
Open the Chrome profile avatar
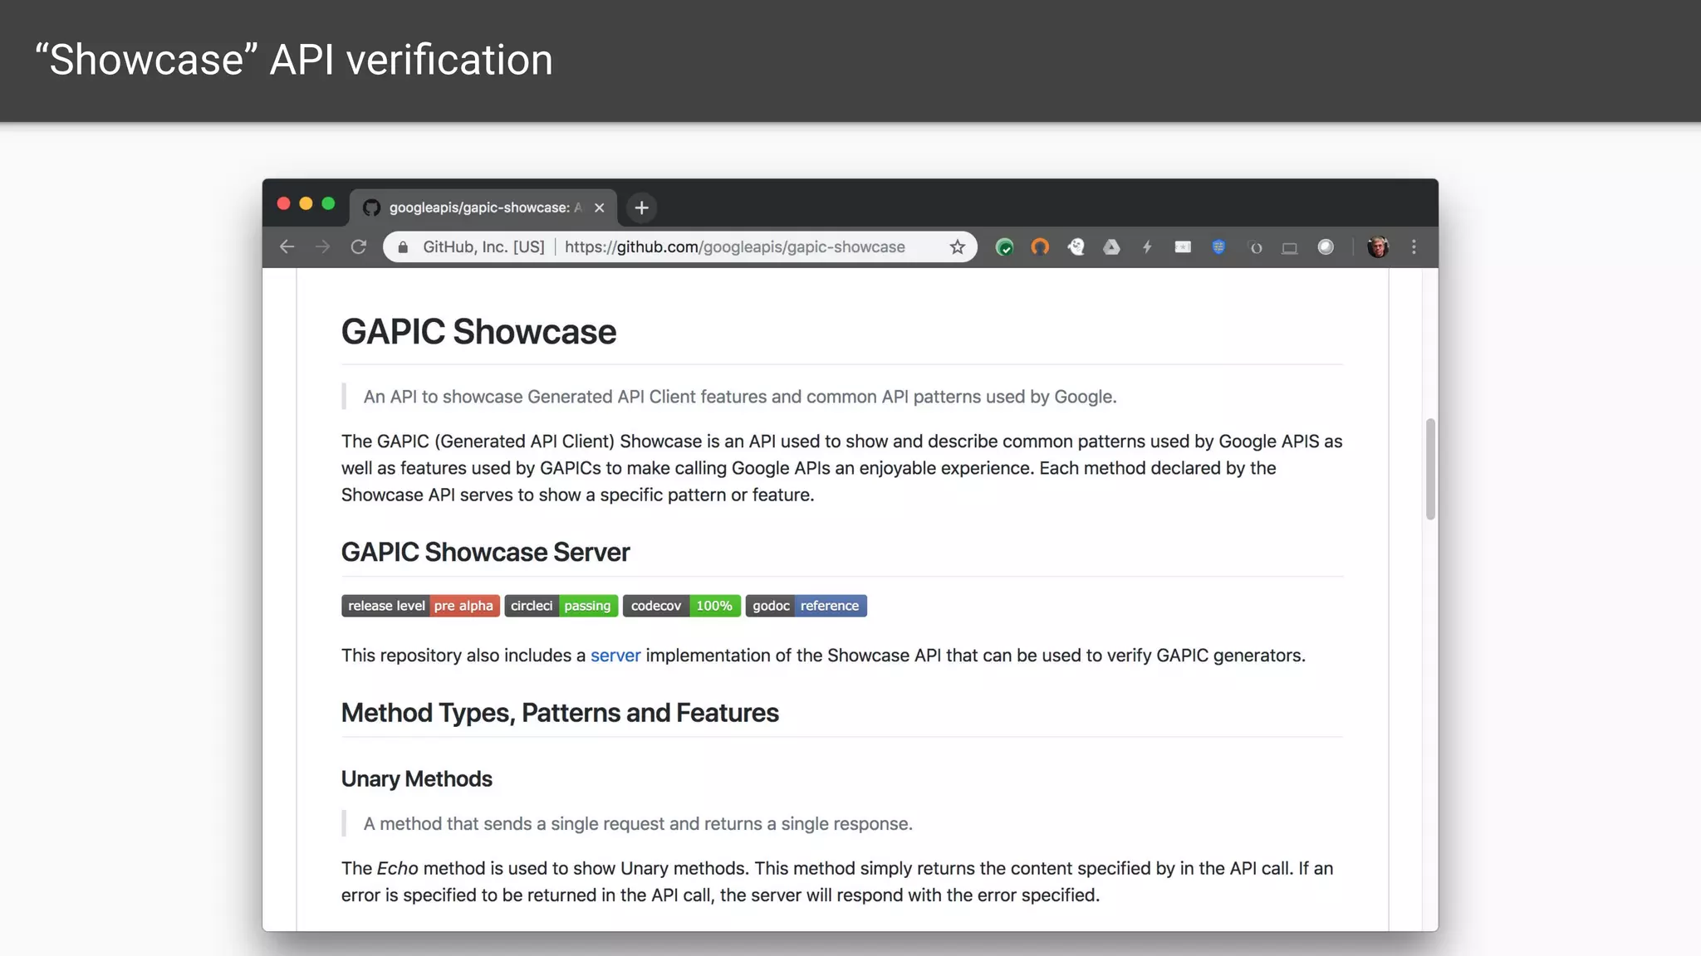tap(1378, 246)
